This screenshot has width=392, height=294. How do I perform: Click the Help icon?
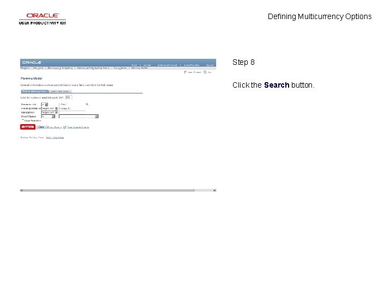(x=205, y=72)
